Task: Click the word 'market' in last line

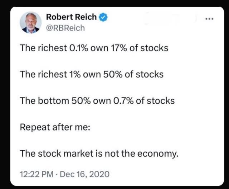Action: [x=78, y=153]
